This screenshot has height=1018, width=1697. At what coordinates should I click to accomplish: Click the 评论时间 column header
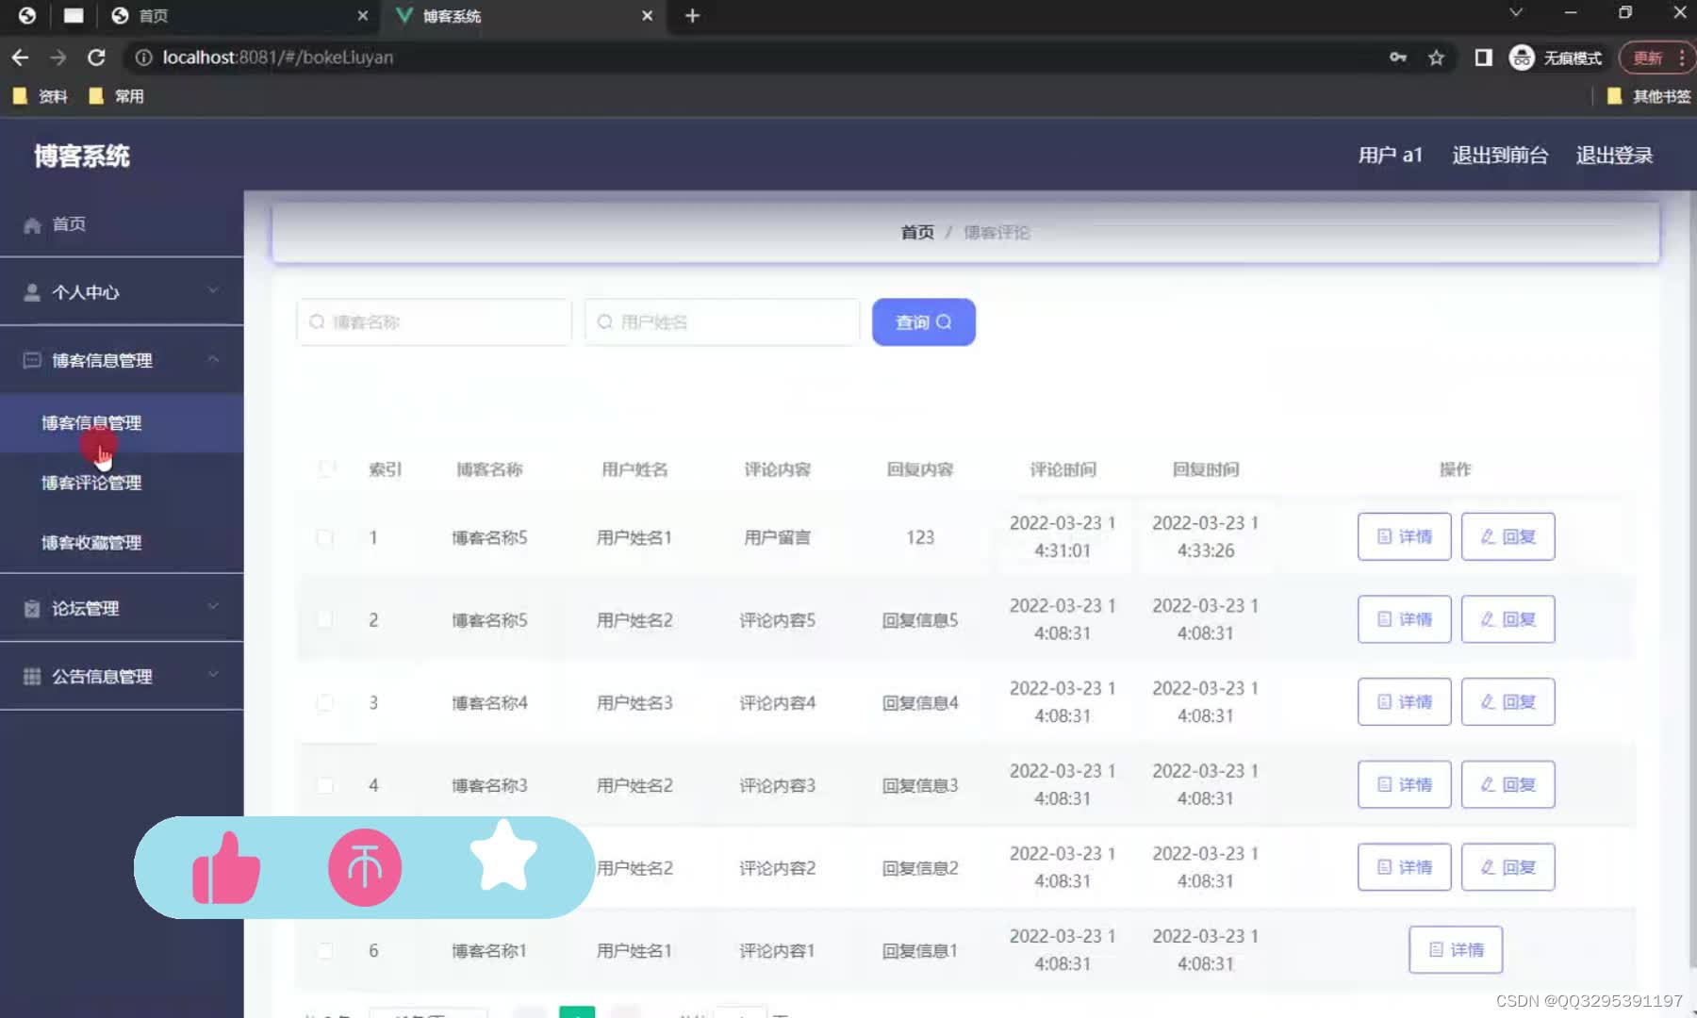click(1063, 469)
